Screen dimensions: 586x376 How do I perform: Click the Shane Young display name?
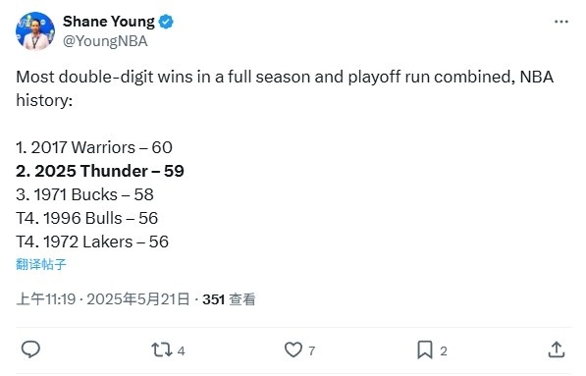tap(108, 22)
